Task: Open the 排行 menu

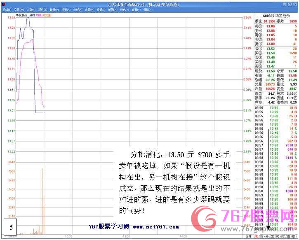Action: (54, 10)
